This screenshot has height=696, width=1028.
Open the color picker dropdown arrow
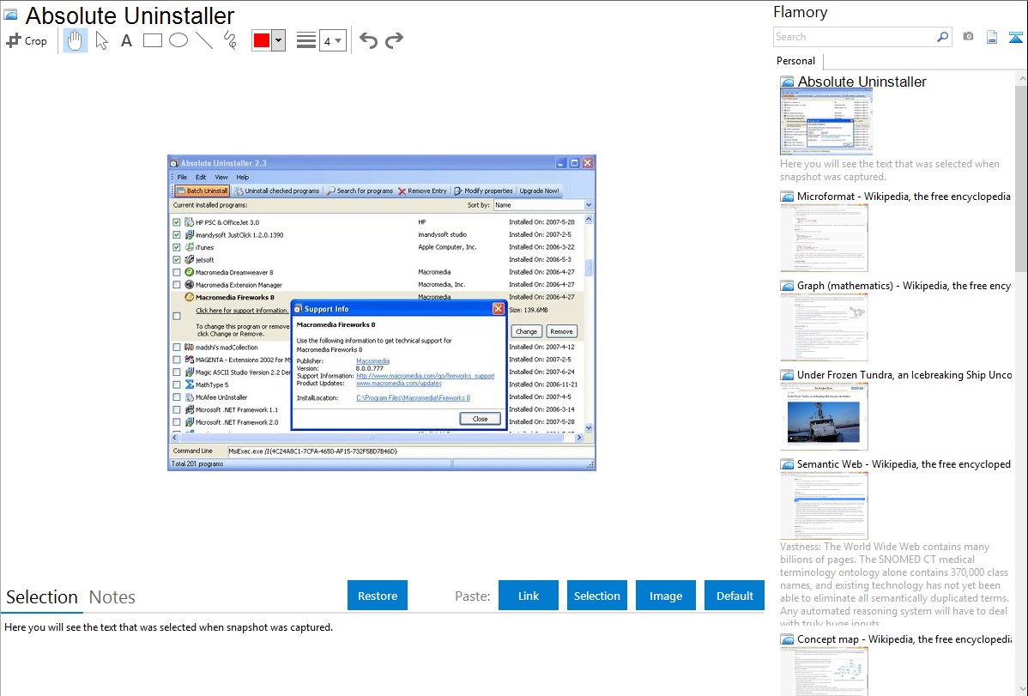279,40
